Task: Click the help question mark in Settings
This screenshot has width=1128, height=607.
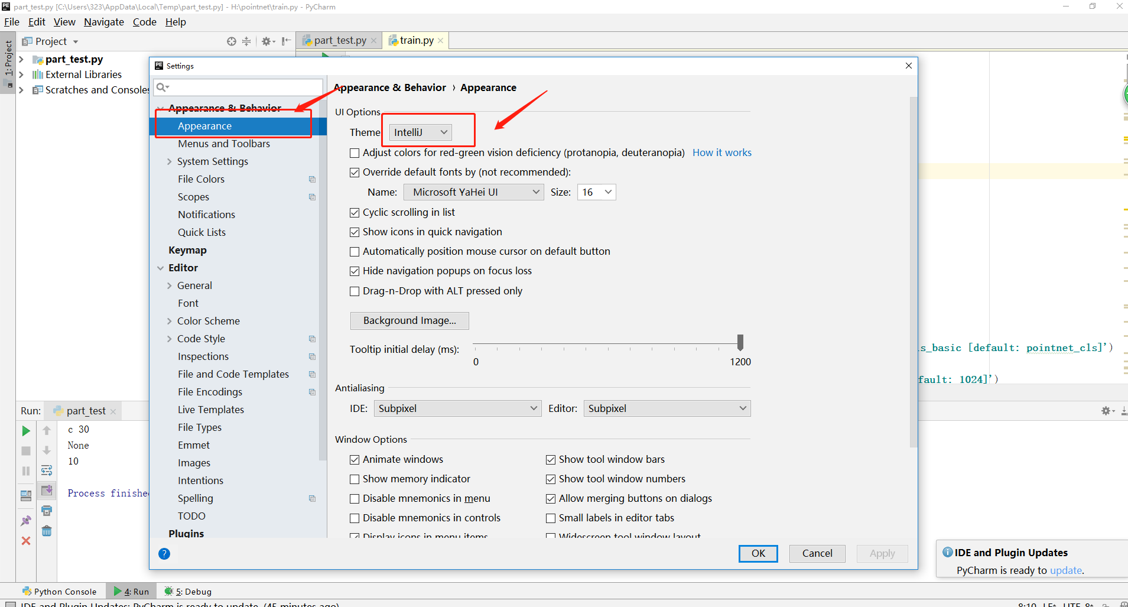Action: (x=164, y=554)
